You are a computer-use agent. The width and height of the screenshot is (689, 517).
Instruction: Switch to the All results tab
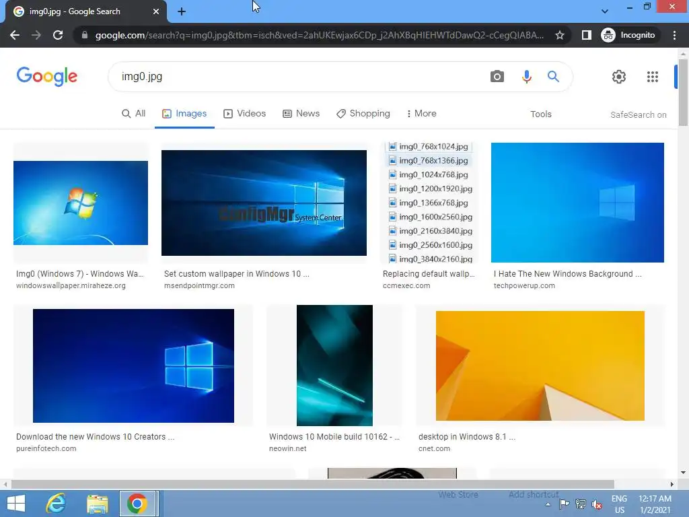click(134, 113)
